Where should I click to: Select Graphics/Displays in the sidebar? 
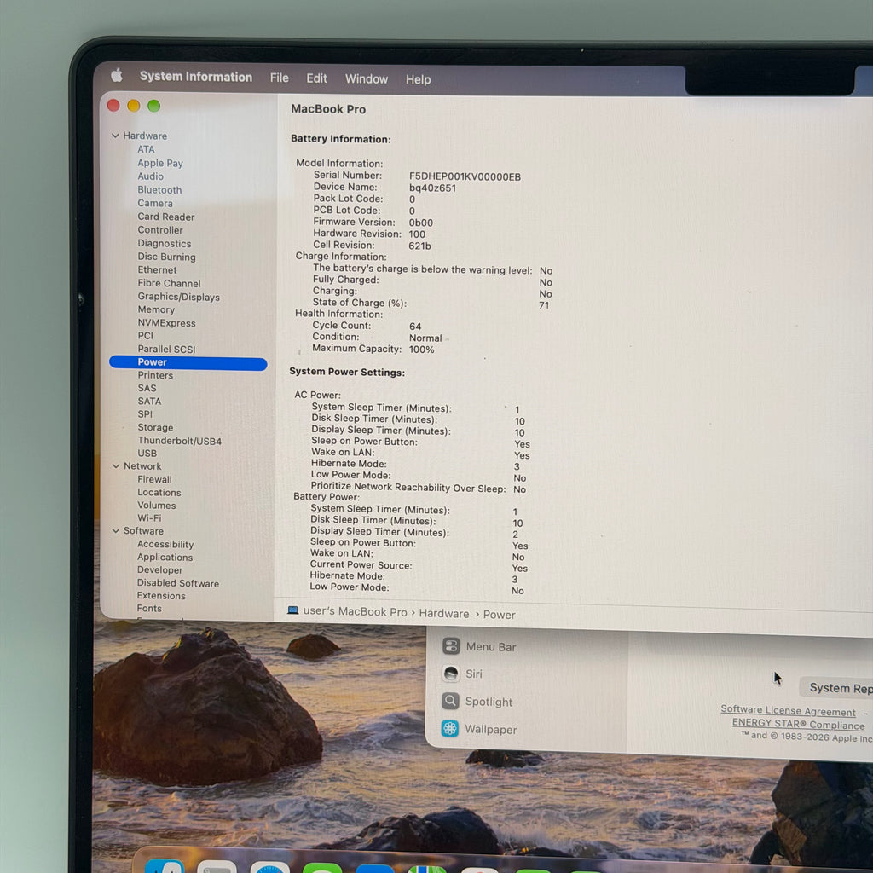(x=179, y=297)
